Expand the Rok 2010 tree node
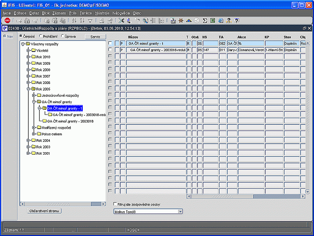The image size is (314, 236). click(28, 57)
